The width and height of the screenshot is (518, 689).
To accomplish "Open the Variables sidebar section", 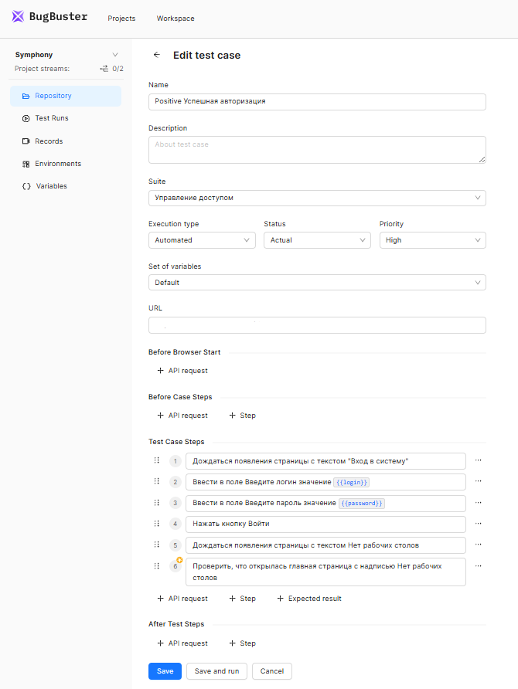I will [51, 186].
